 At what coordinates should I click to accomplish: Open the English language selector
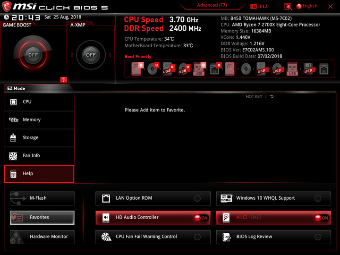(307, 6)
